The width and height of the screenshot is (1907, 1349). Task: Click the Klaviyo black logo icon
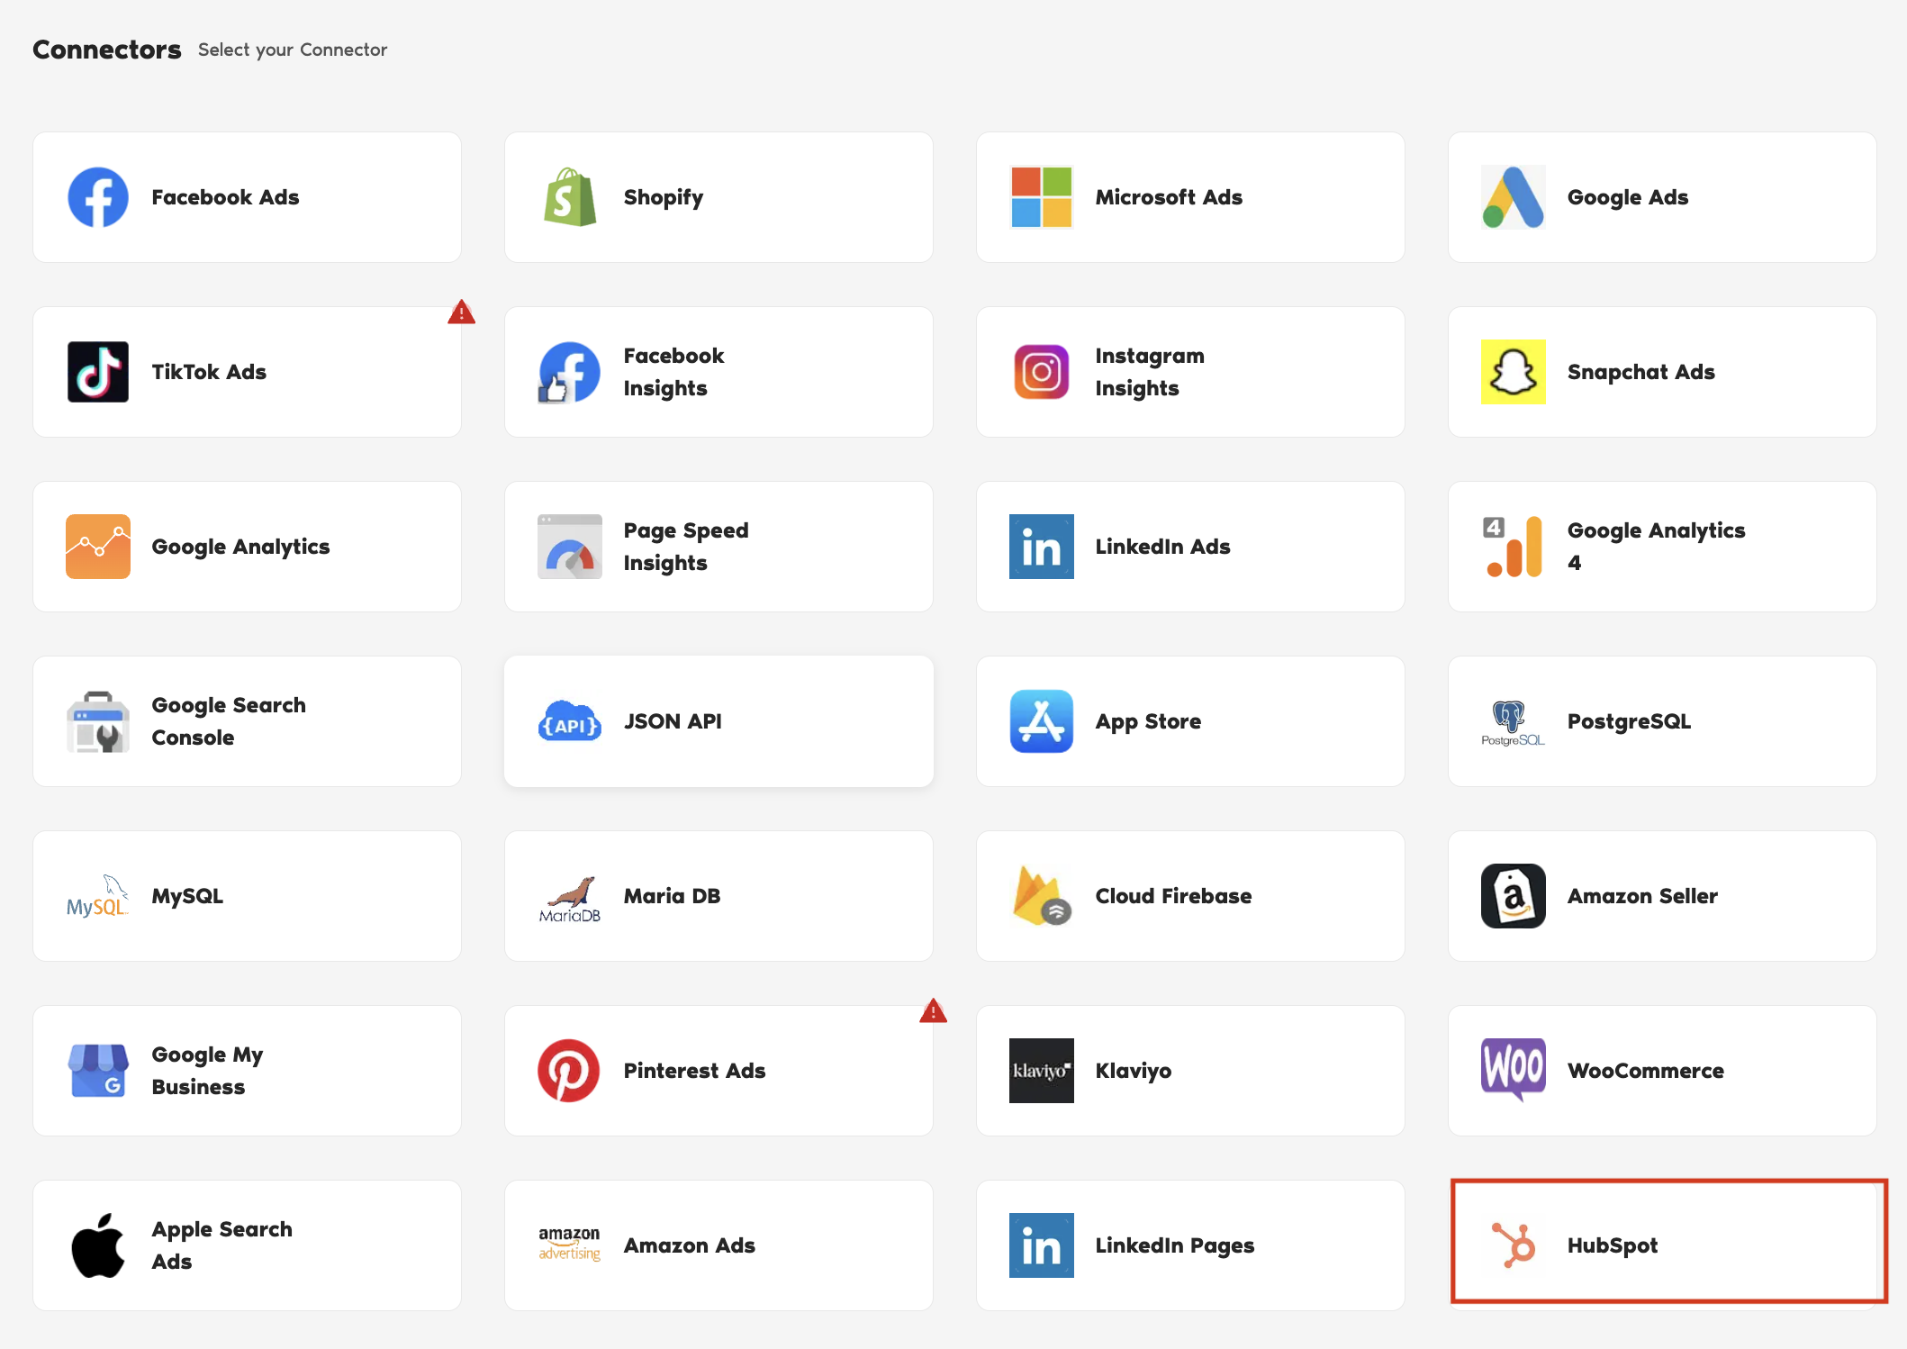1042,1071
